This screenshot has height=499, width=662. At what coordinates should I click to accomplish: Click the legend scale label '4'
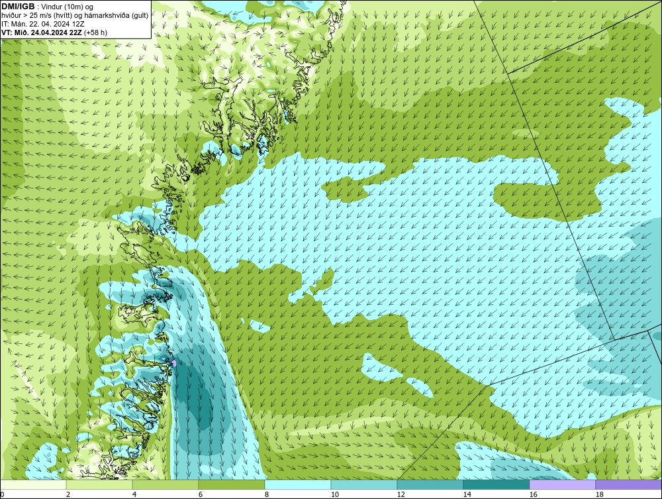(x=134, y=494)
